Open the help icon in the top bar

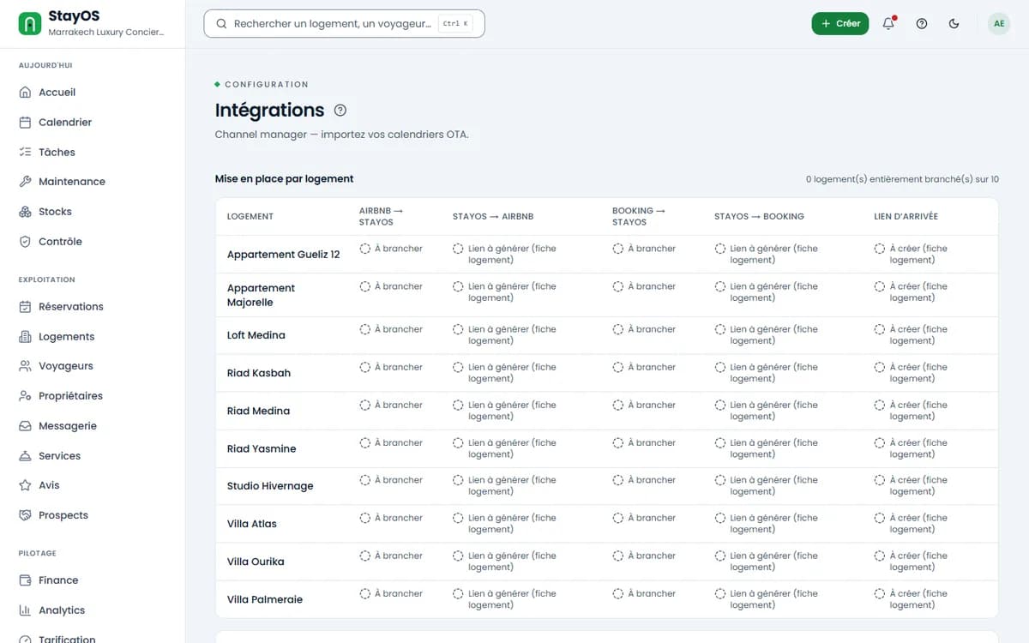pyautogui.click(x=922, y=24)
